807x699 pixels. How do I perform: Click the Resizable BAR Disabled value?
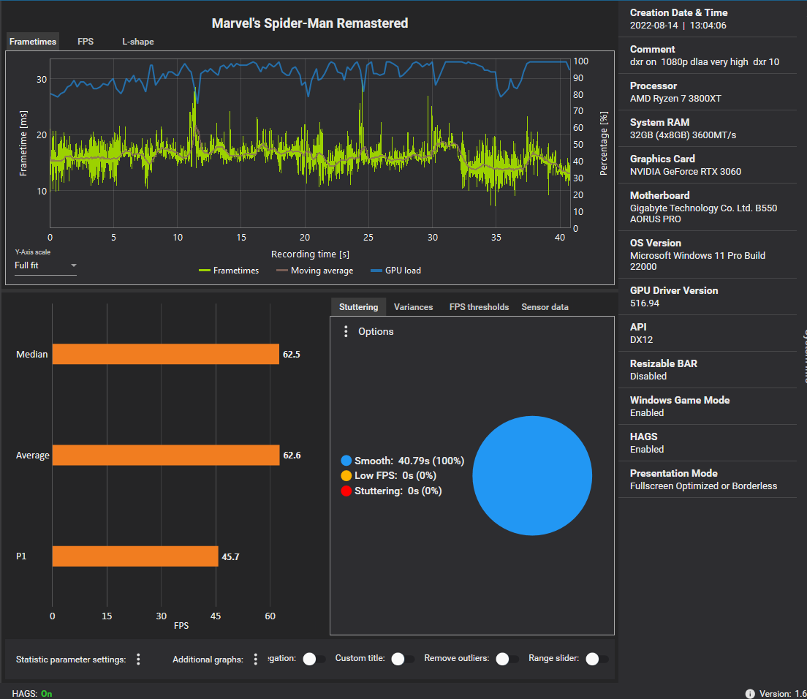coord(648,377)
